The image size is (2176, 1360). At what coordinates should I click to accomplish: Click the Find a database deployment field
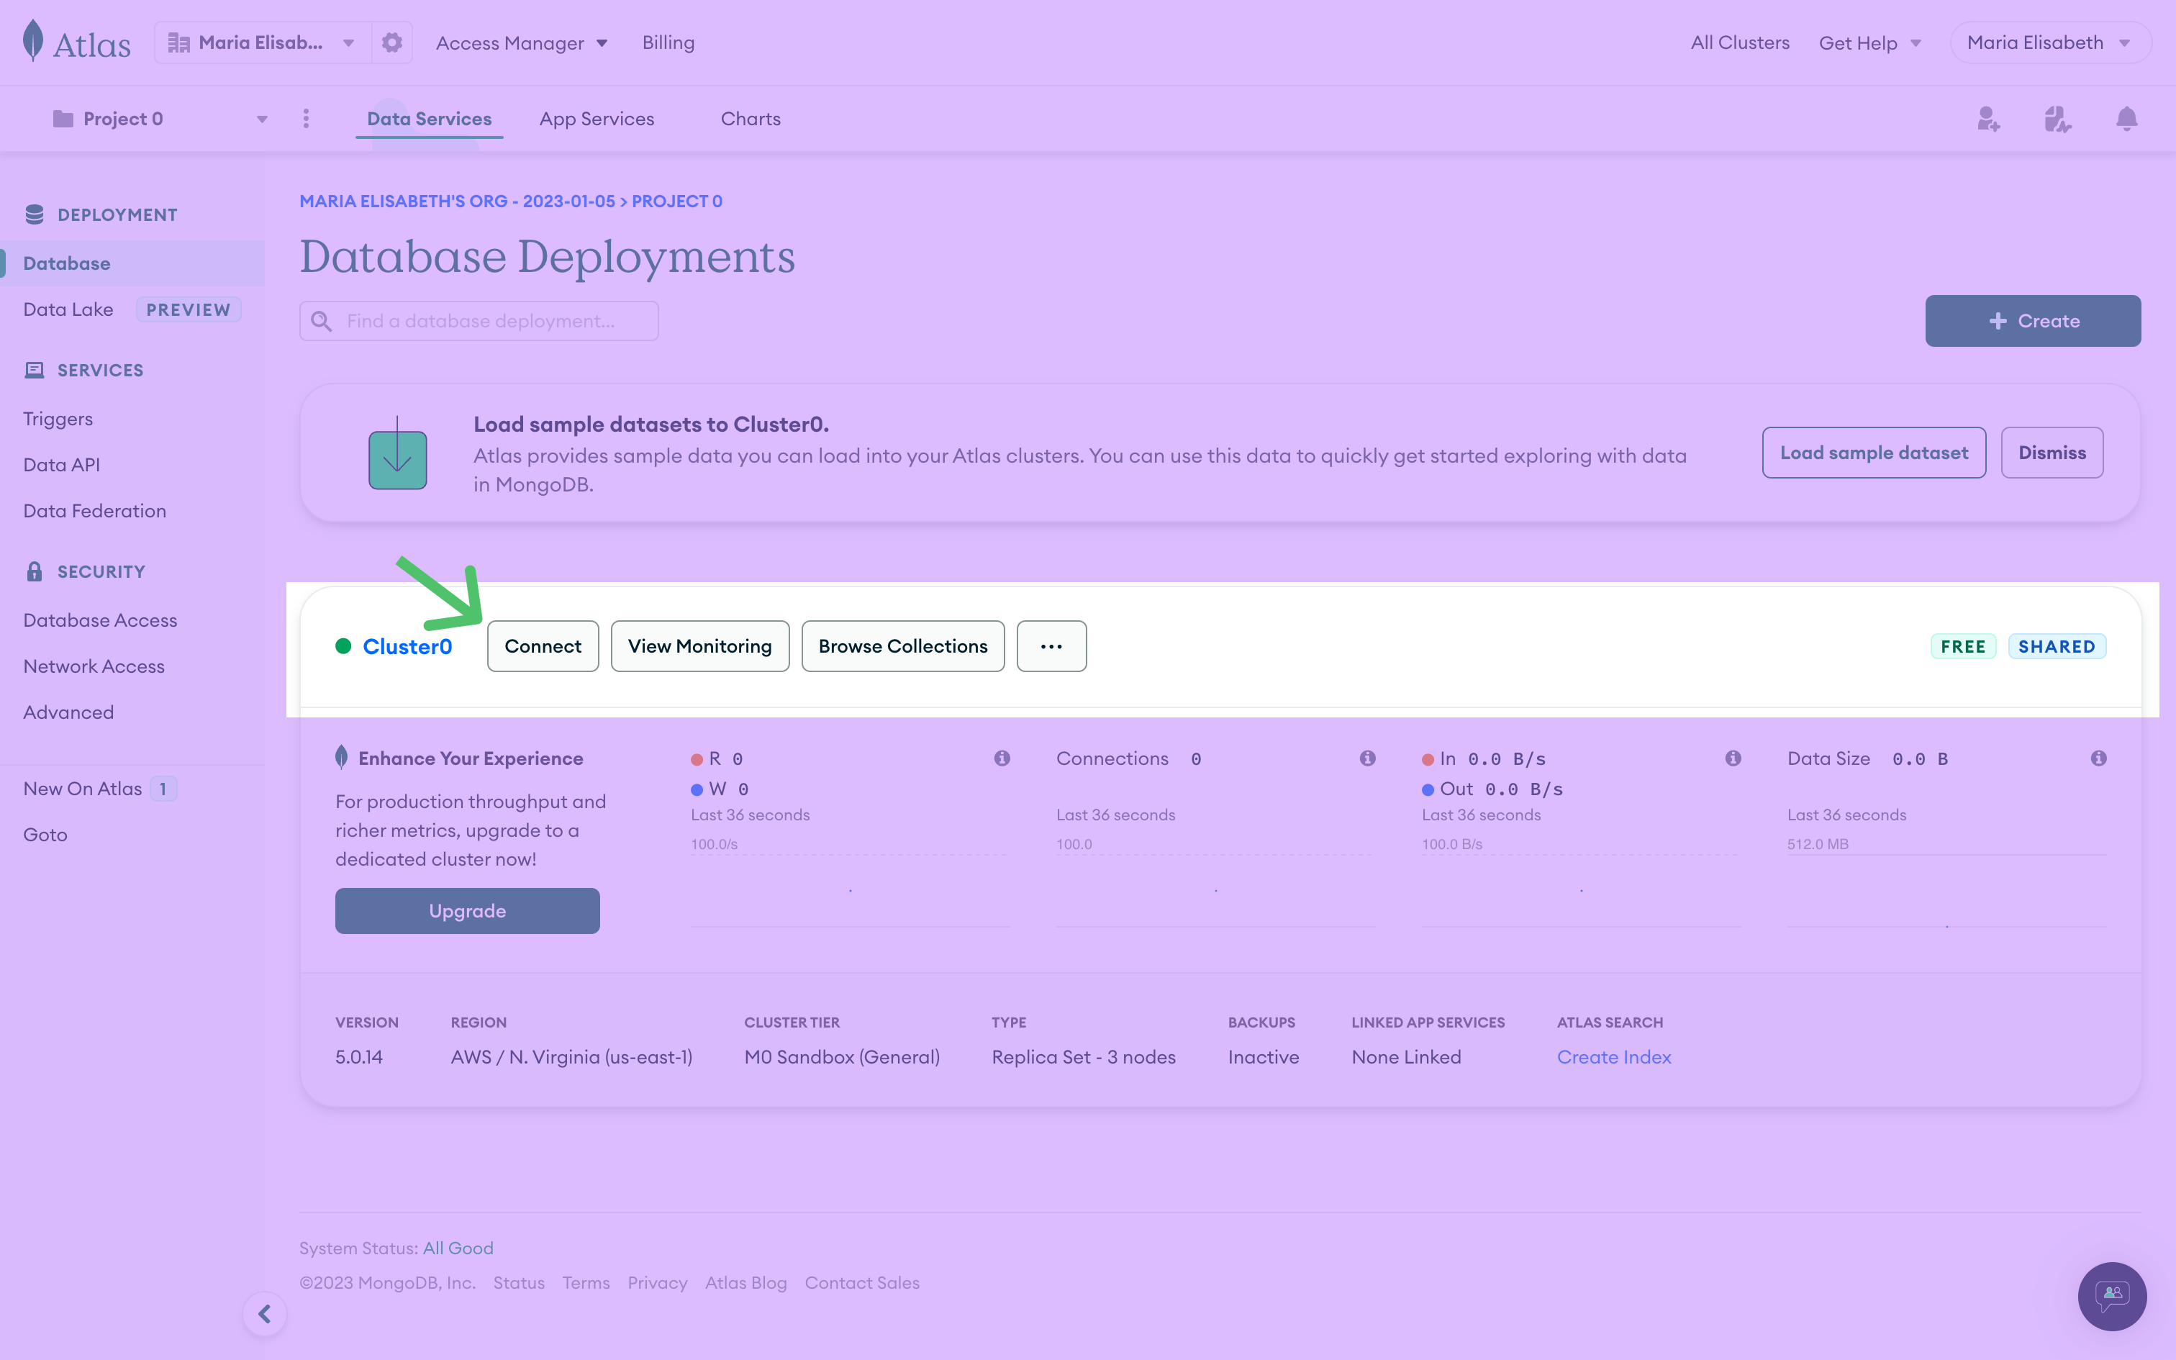[479, 321]
